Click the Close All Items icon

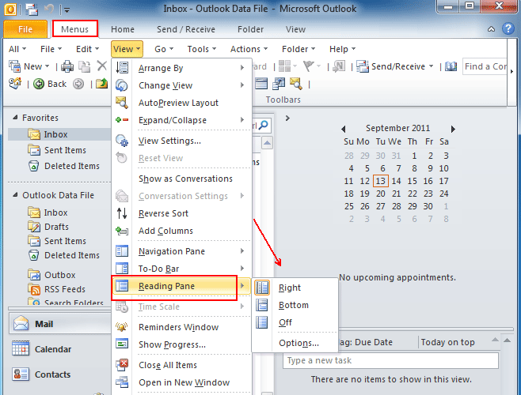(x=122, y=365)
